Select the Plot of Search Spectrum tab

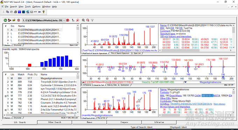[120, 53]
